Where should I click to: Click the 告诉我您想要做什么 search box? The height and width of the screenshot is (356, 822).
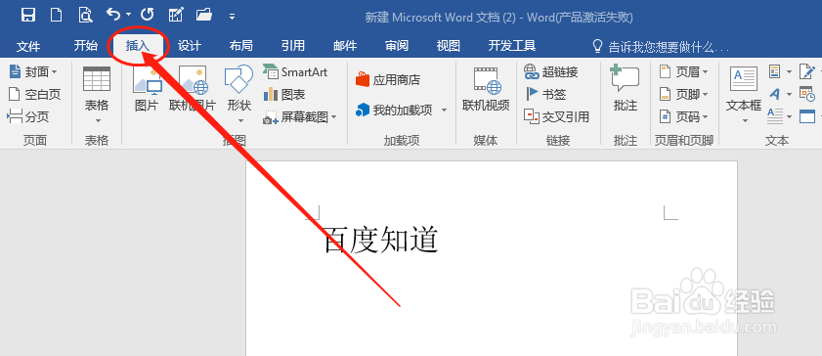(662, 47)
